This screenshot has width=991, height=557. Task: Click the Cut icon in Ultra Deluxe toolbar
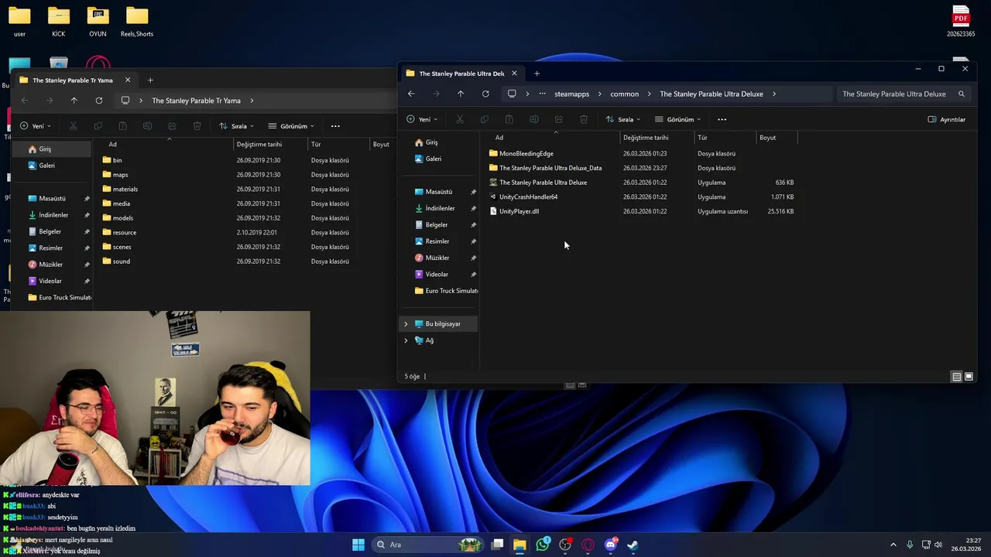point(460,119)
